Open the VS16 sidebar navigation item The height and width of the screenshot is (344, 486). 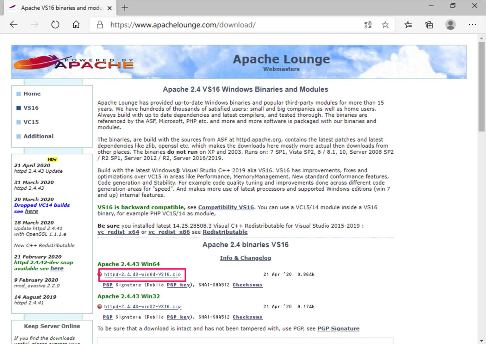(x=31, y=108)
